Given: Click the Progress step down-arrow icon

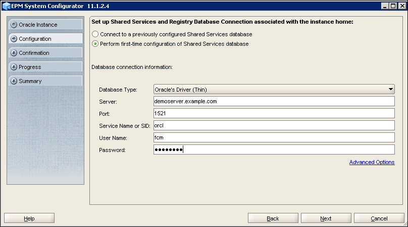Looking at the screenshot, I should click(x=14, y=67).
